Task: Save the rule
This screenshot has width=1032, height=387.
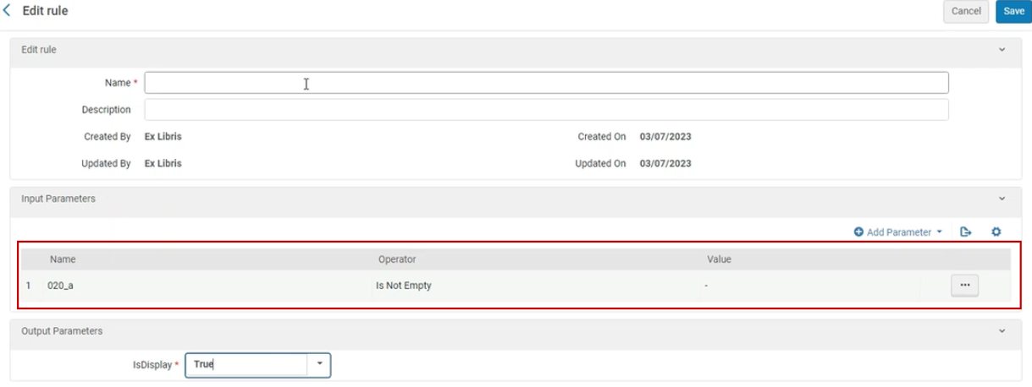Action: [1013, 11]
